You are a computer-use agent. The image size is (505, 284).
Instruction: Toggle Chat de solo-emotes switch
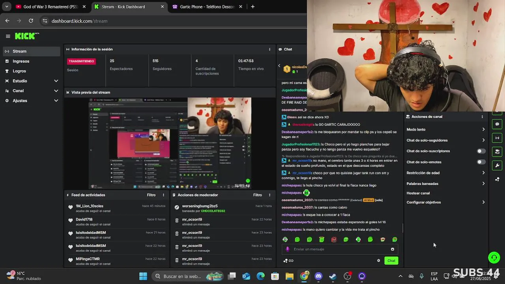pos(481,162)
